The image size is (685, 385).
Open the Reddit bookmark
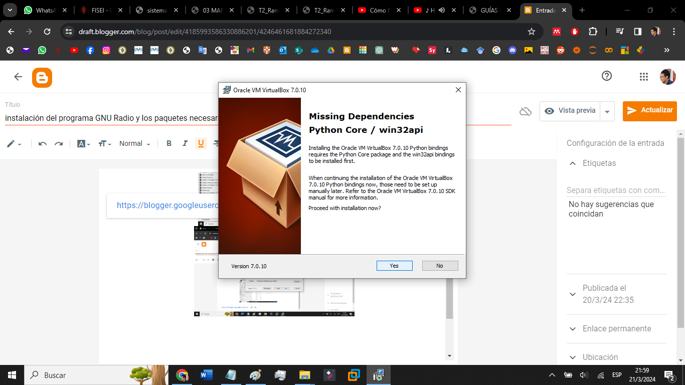point(561,50)
